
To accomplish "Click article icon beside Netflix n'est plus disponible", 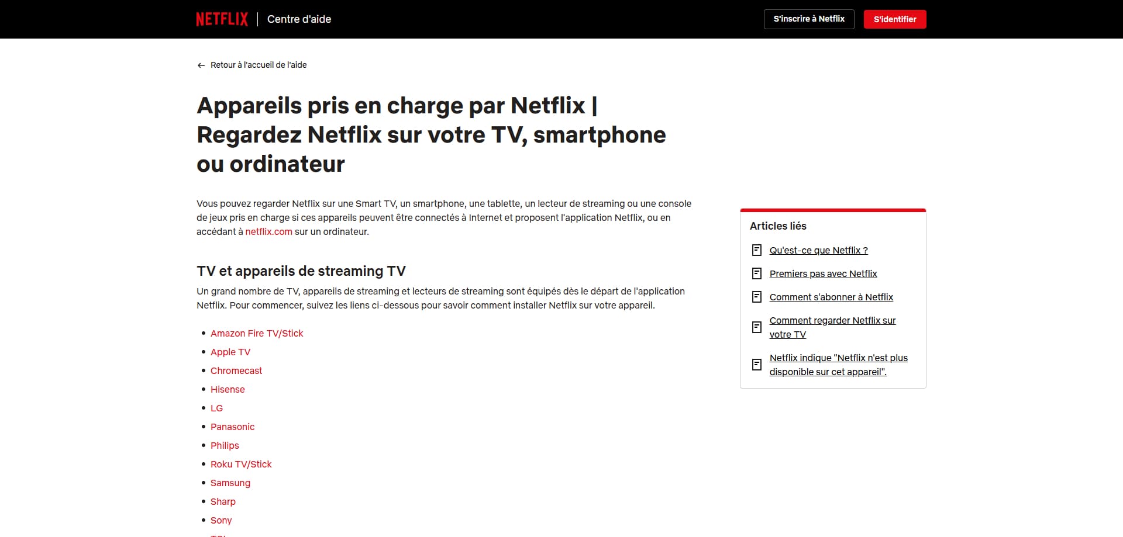I will [756, 365].
